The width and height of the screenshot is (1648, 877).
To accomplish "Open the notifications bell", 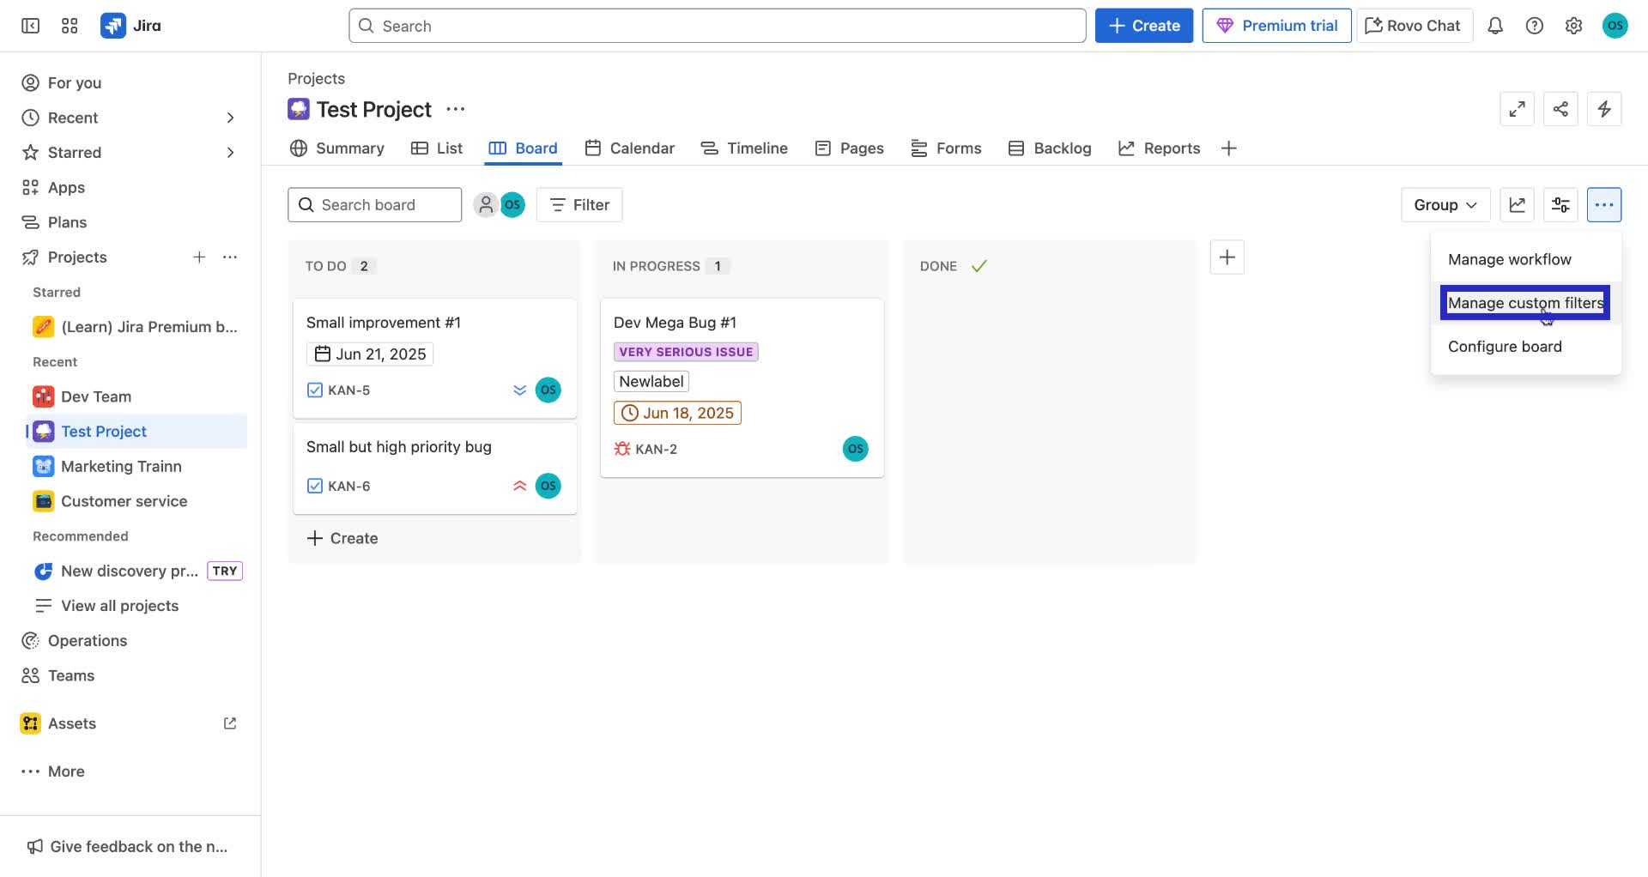I will click(x=1495, y=26).
